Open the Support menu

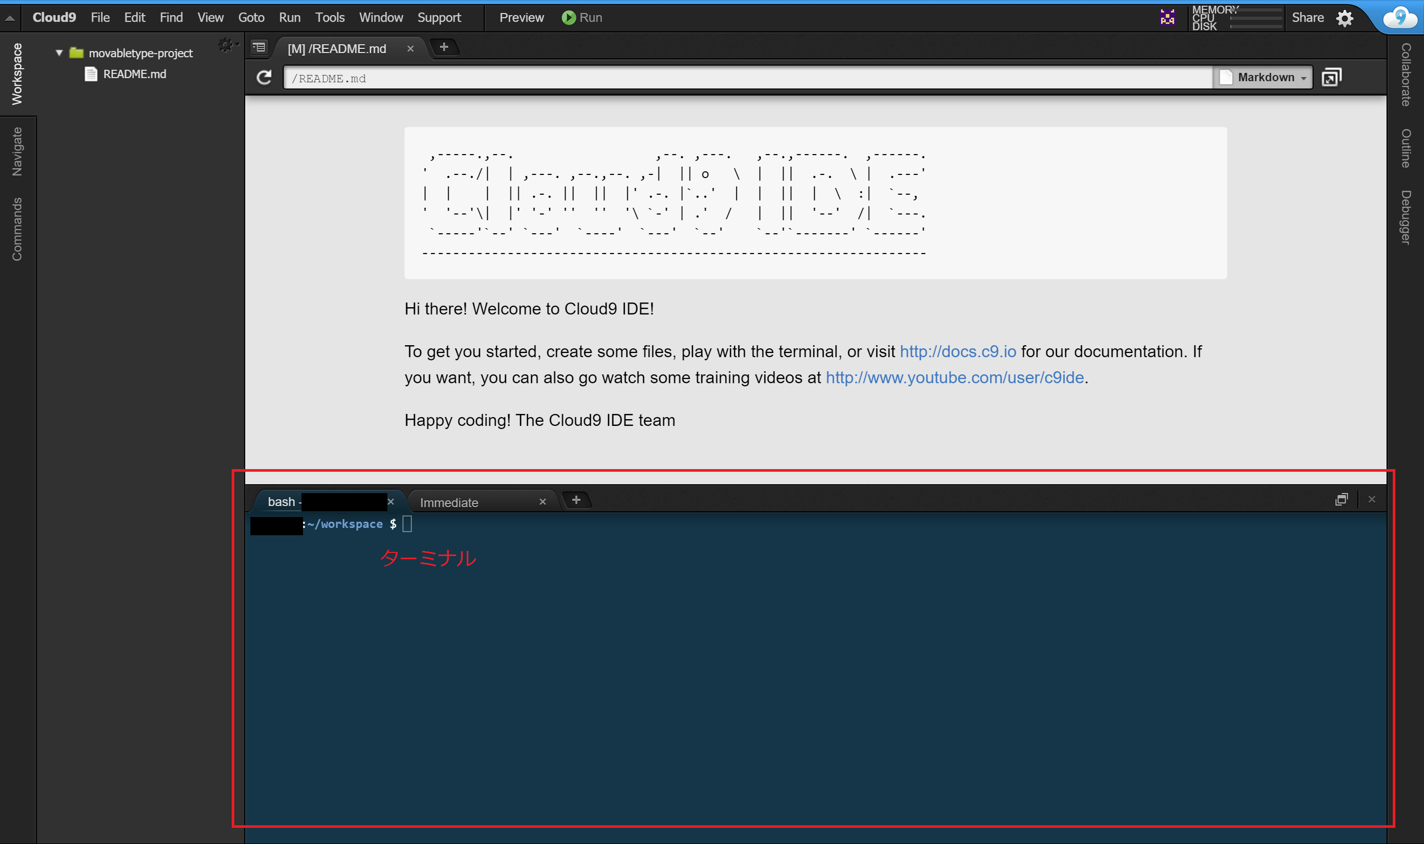(439, 18)
